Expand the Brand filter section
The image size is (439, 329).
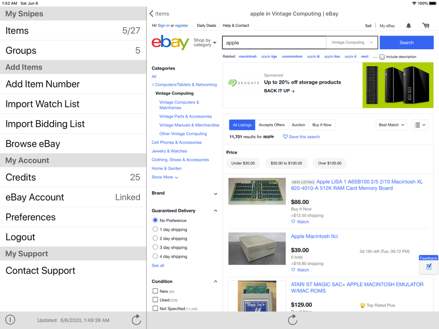(216, 193)
